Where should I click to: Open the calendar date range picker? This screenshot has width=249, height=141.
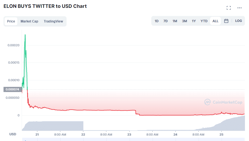coord(226,21)
